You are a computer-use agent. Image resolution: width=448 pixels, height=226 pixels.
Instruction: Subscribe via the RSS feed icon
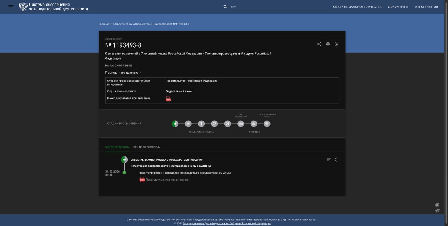tap(337, 44)
